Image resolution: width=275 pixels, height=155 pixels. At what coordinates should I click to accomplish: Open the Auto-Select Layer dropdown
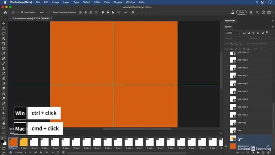coord(43,12)
